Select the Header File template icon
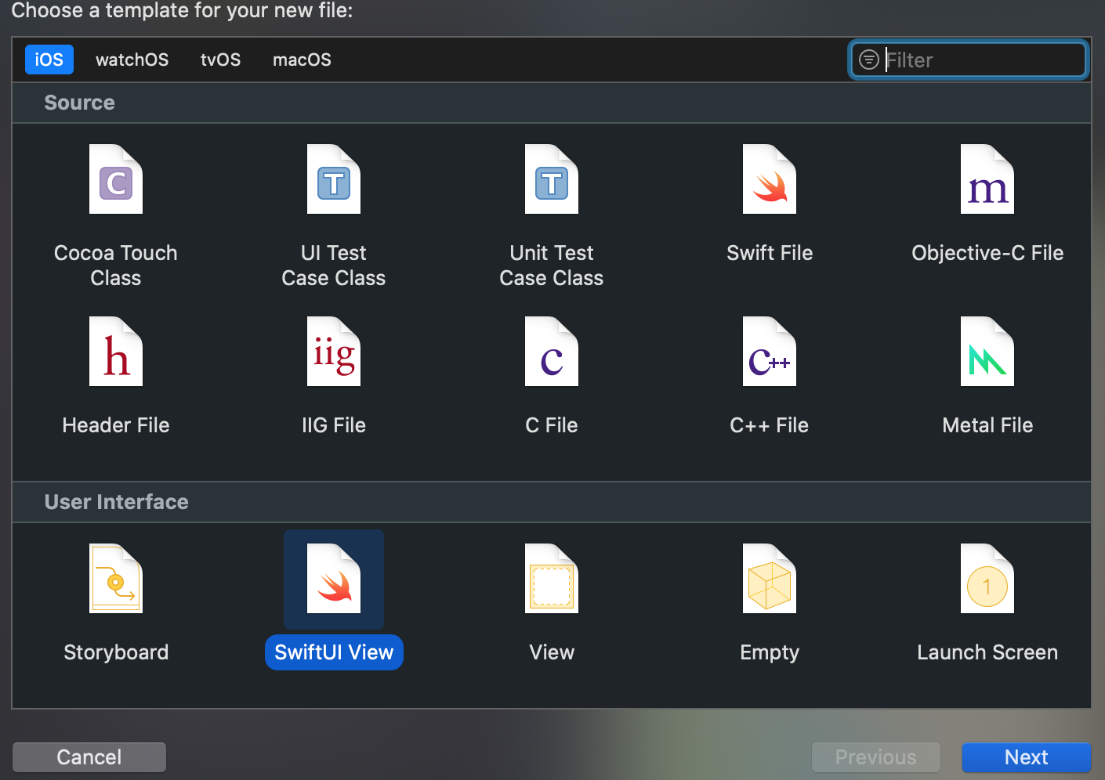This screenshot has height=780, width=1105. (x=116, y=352)
